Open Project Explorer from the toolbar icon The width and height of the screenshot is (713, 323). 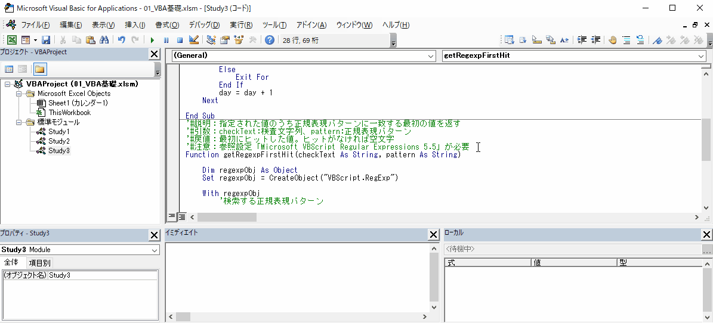coord(211,40)
